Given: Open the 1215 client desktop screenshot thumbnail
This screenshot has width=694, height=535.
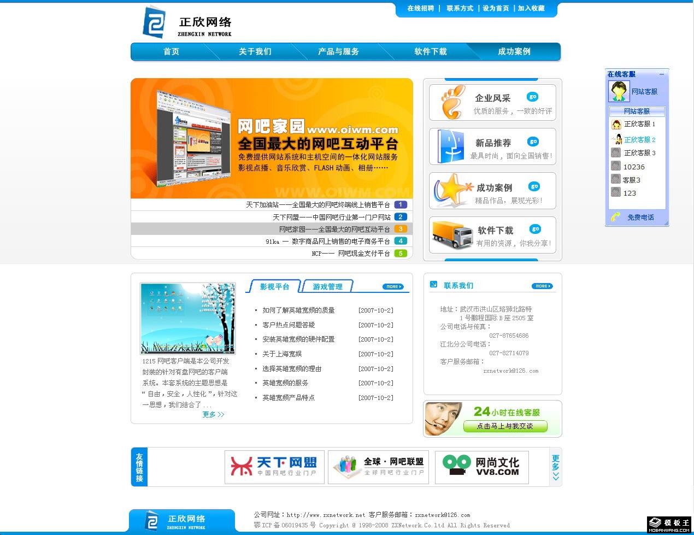Looking at the screenshot, I should (x=188, y=319).
